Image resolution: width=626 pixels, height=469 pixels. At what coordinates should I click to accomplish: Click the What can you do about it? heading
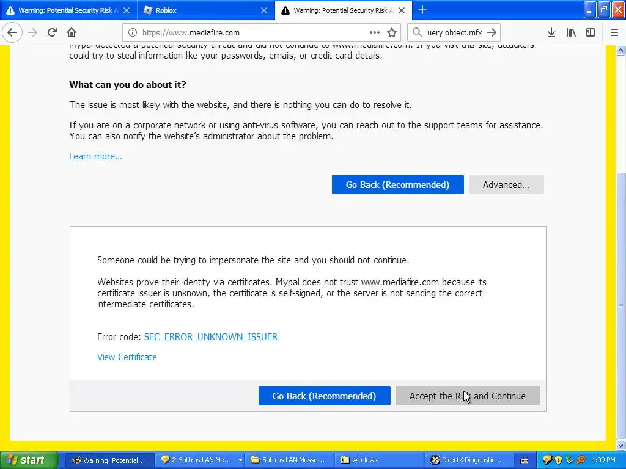pos(128,85)
